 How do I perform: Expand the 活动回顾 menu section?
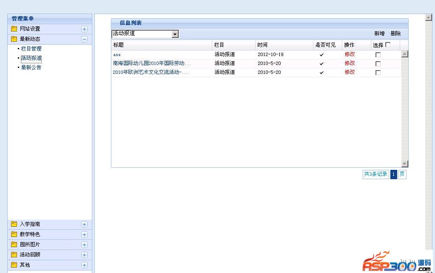tap(84, 255)
